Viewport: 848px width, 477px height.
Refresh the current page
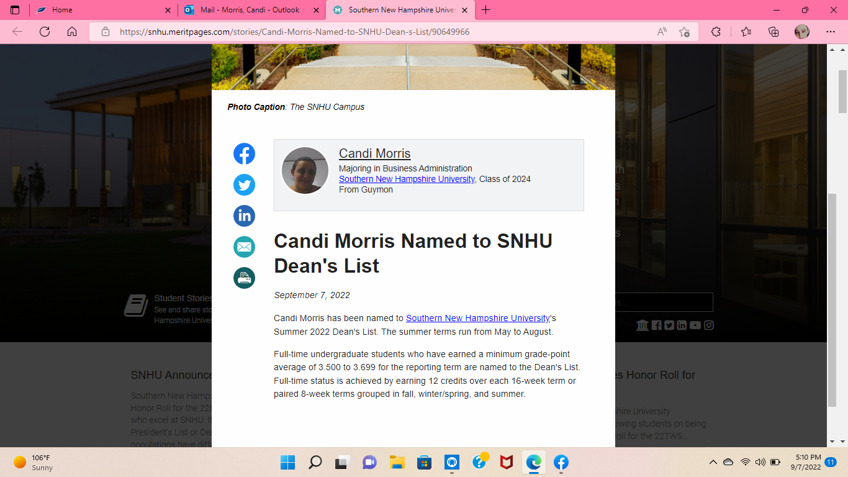pyautogui.click(x=45, y=32)
